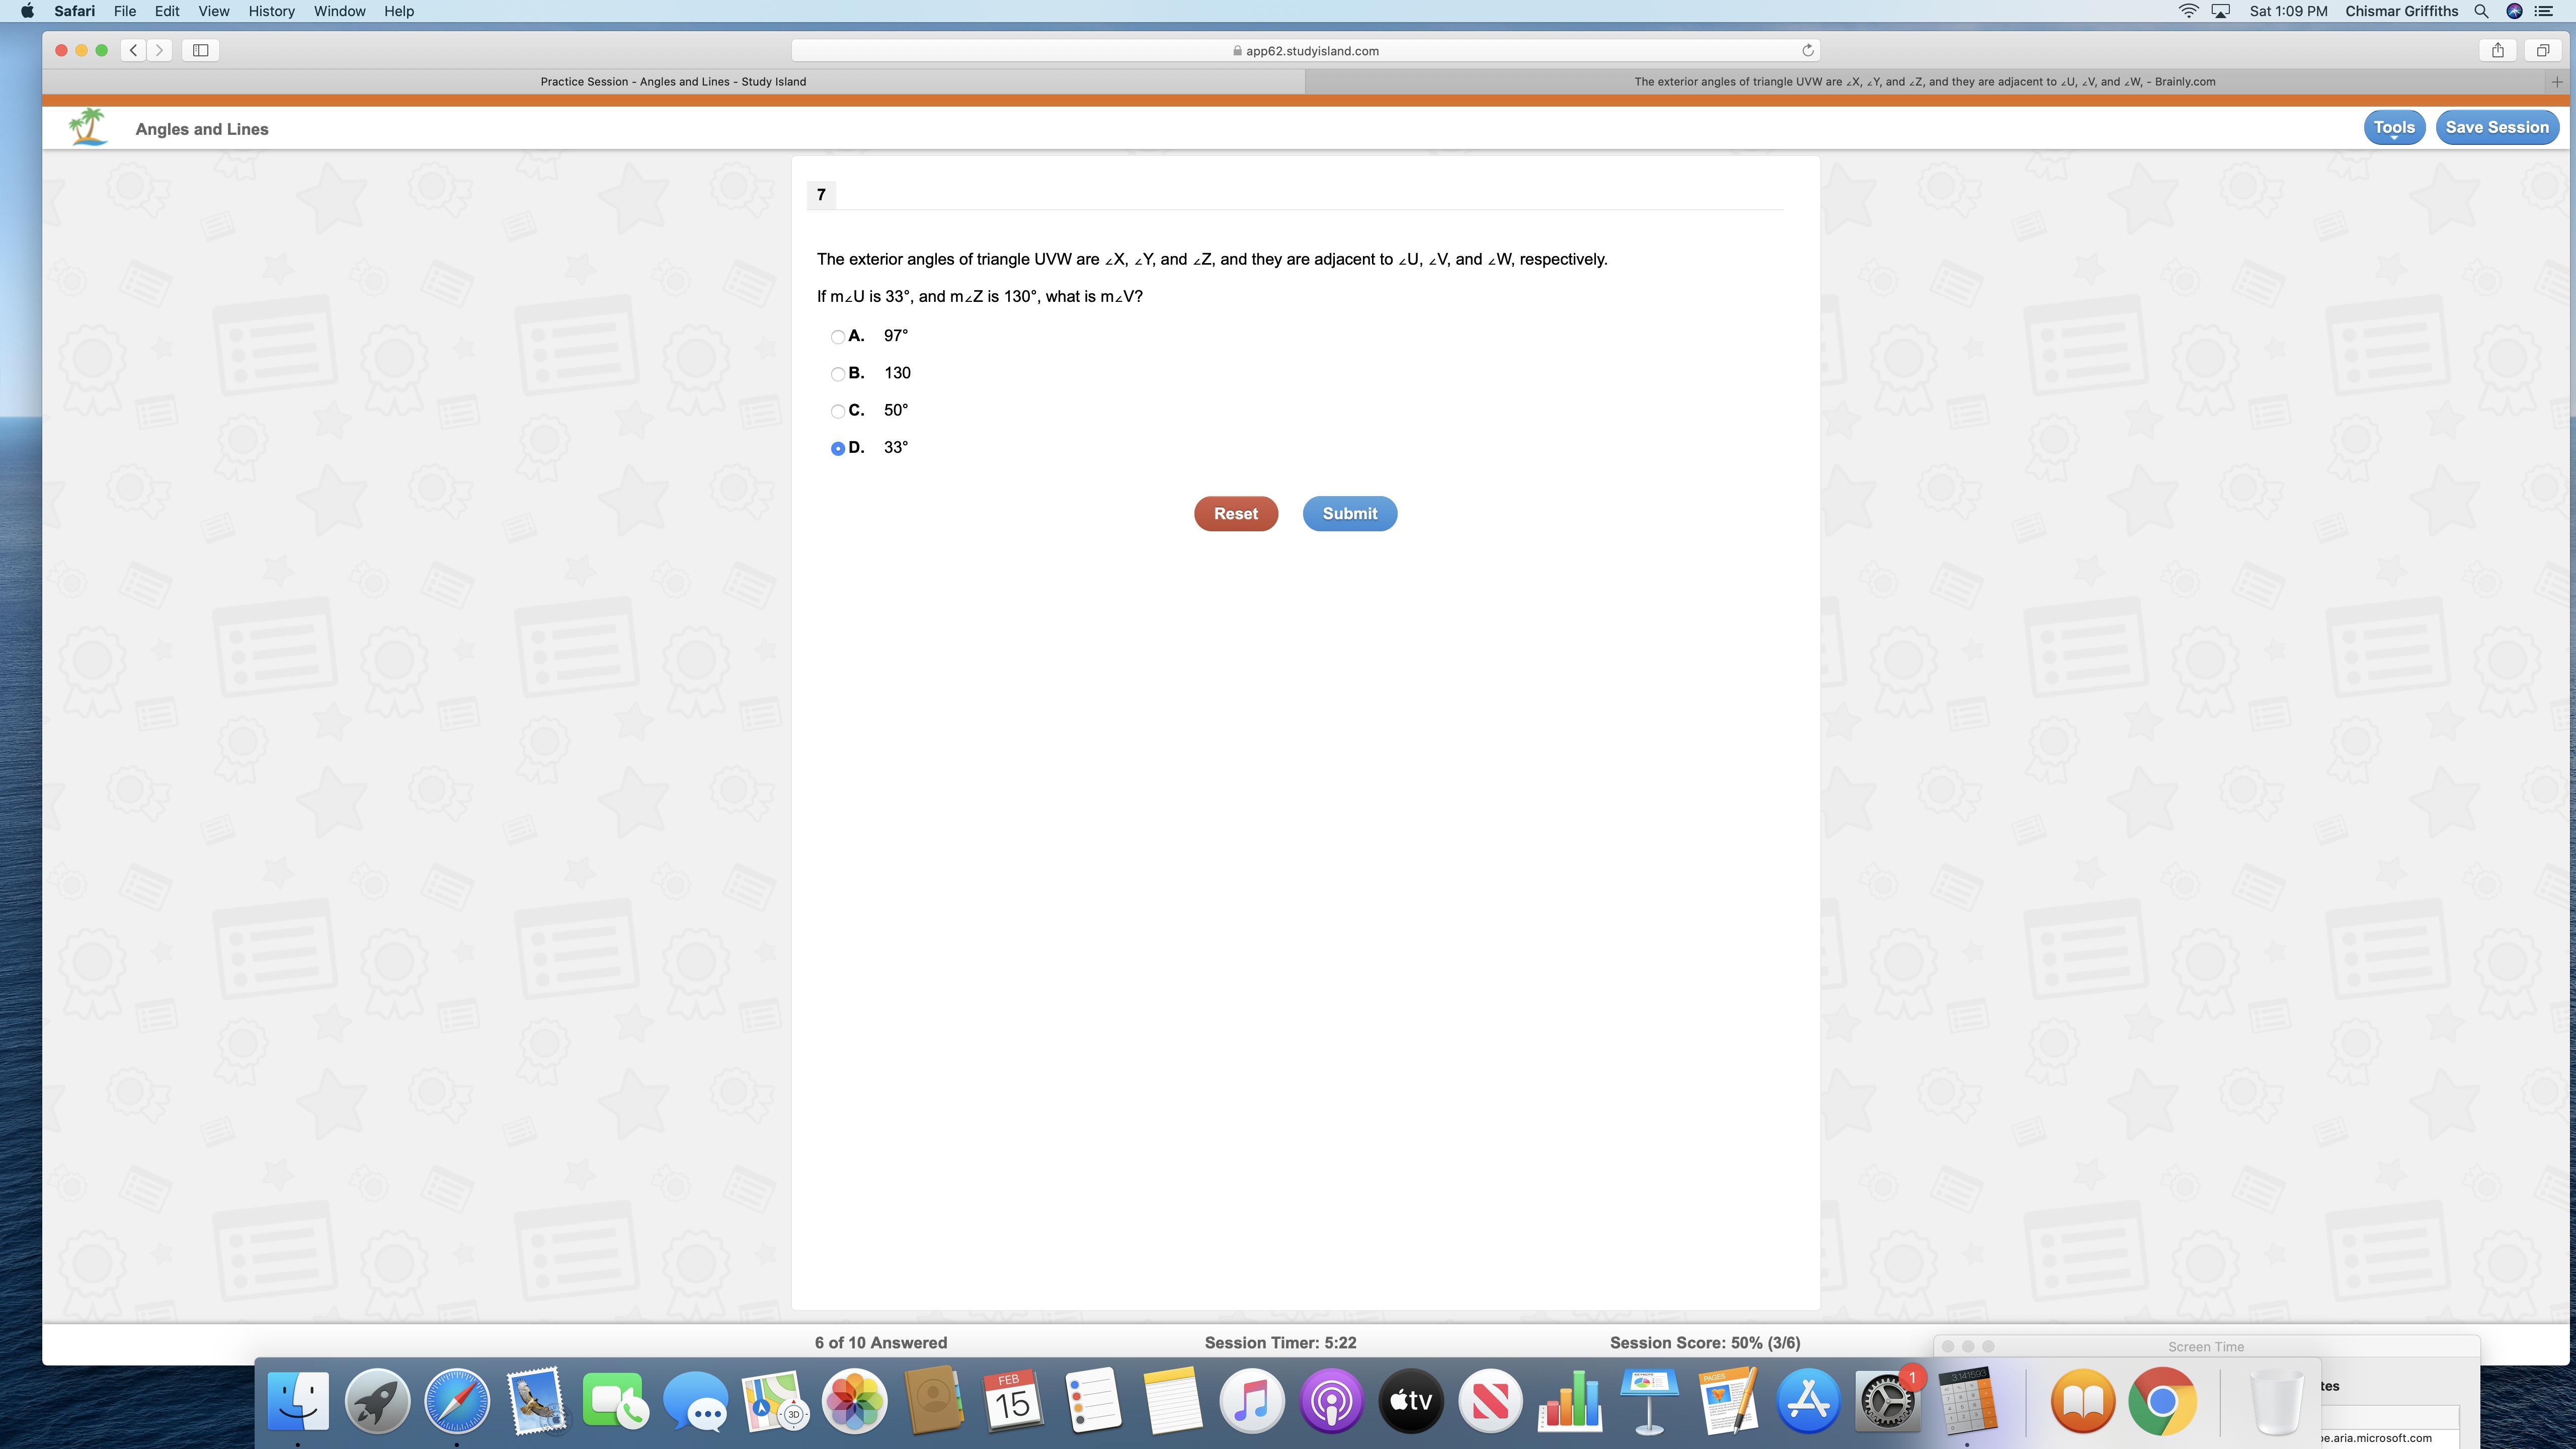Switch to the Brainly.com tab

point(1924,82)
